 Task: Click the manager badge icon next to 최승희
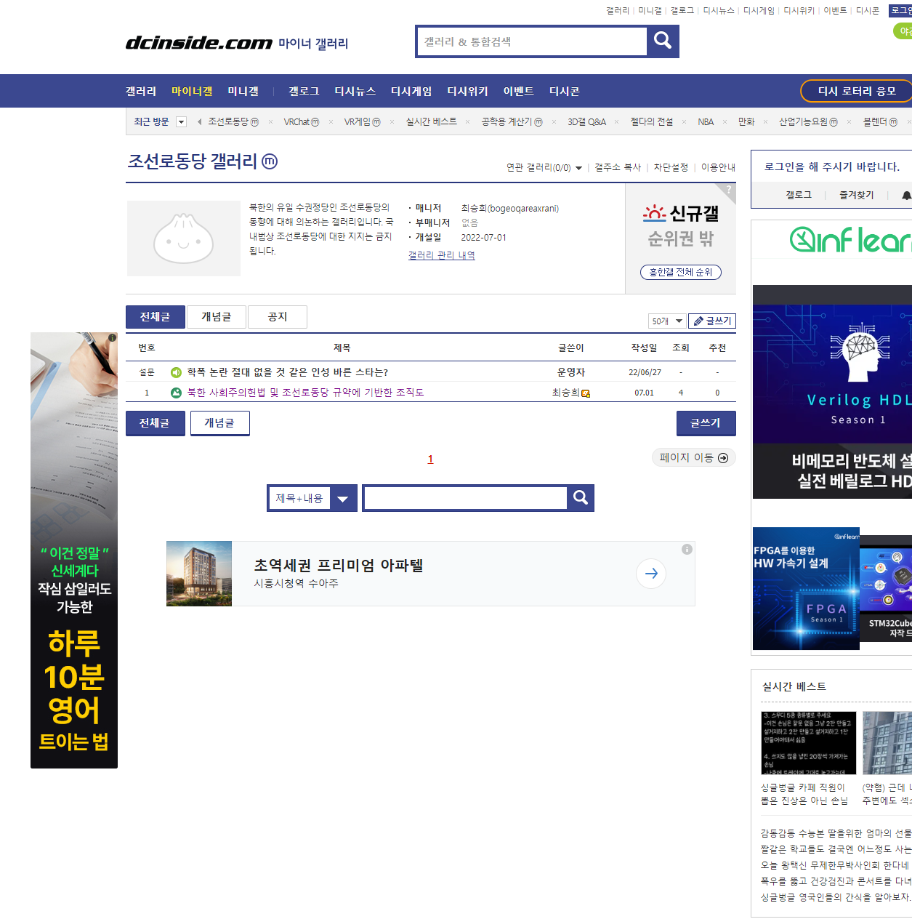(x=586, y=393)
